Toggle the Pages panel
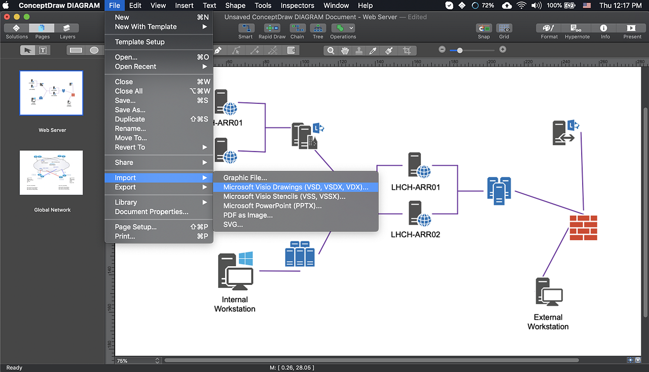The image size is (649, 372). [42, 28]
